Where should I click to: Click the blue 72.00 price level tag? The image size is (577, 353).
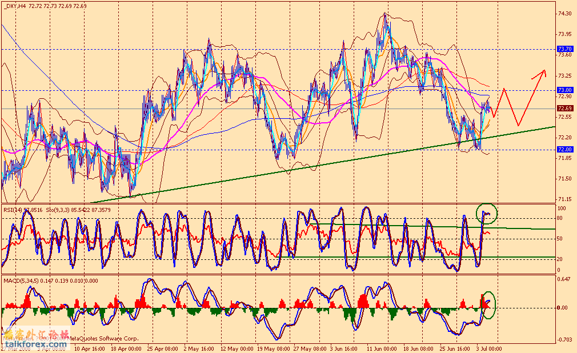[564, 150]
